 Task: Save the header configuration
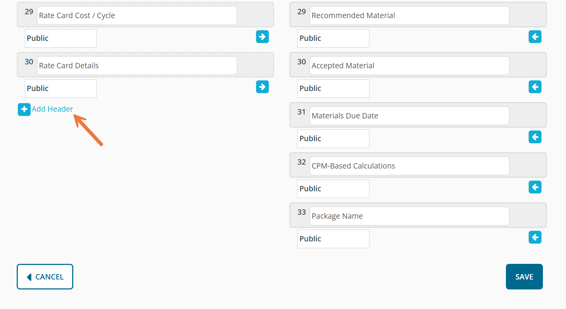pyautogui.click(x=524, y=277)
